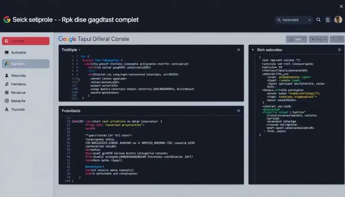Click the Semarils calendar icon in sidebar
Screen dimensions: 345x197
[x=7, y=101]
